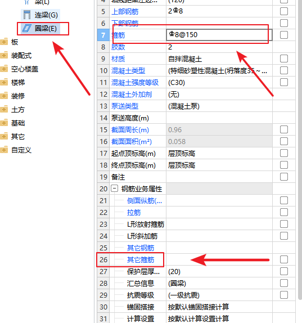Select the 按默认锚固搭接计算 value cell
Screen dimensions: 302x323
[219, 307]
